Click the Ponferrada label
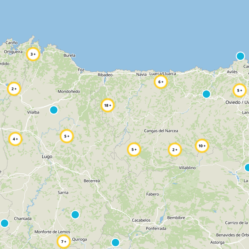This screenshot has width=249, height=249. [x=156, y=228]
